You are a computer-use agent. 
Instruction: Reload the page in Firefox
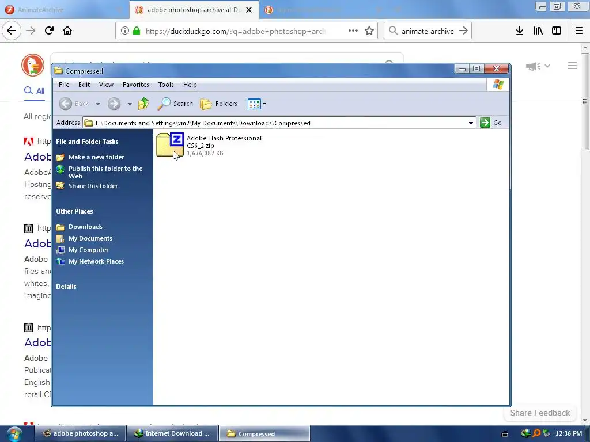50,31
